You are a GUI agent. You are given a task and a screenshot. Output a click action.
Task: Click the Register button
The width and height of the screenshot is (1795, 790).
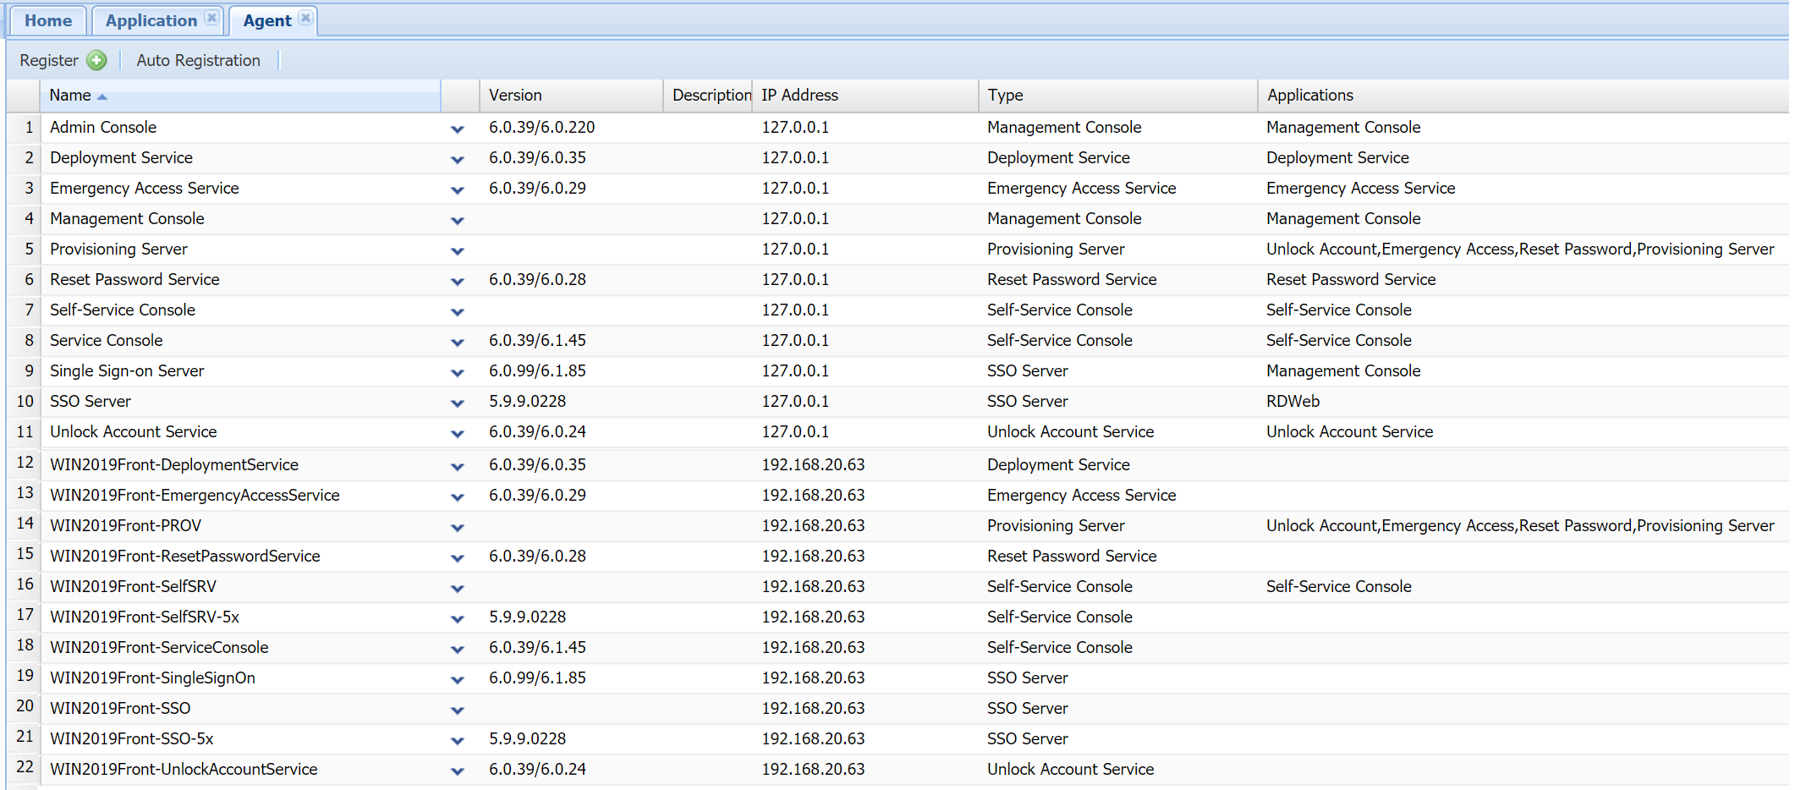[49, 60]
